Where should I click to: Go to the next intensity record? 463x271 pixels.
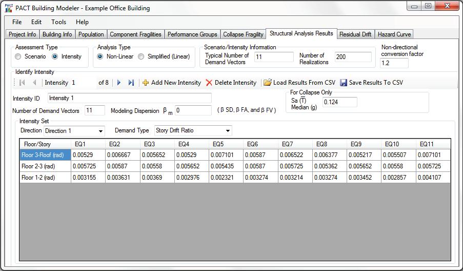(x=119, y=83)
